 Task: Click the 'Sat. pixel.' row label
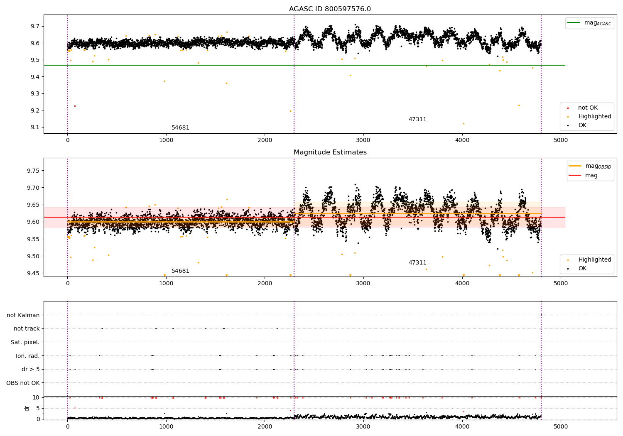[x=25, y=342]
